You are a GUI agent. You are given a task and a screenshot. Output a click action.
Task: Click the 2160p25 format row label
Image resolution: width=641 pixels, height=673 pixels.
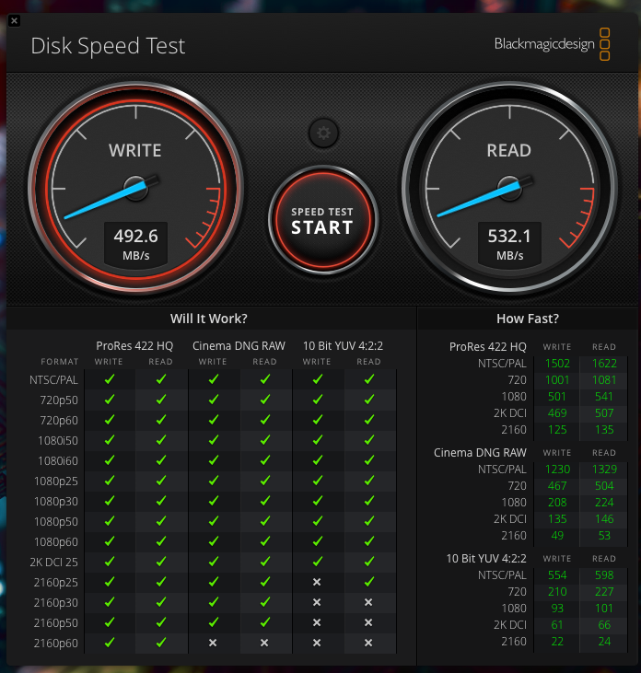56,583
